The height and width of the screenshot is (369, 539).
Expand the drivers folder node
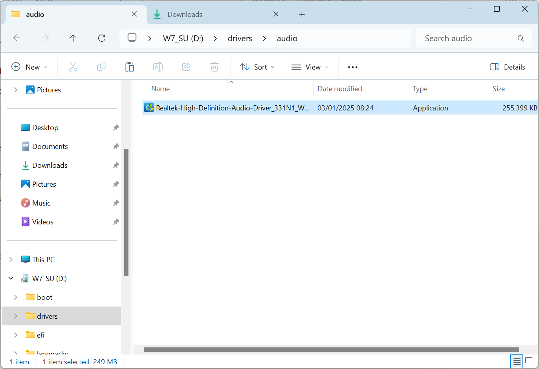pos(15,316)
